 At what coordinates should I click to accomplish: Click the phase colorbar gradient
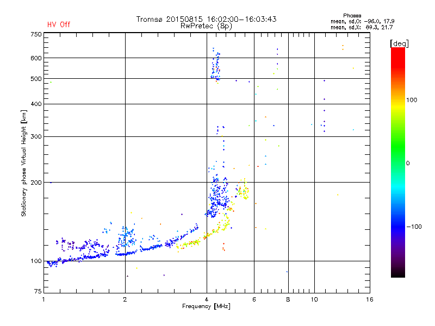pos(398,162)
